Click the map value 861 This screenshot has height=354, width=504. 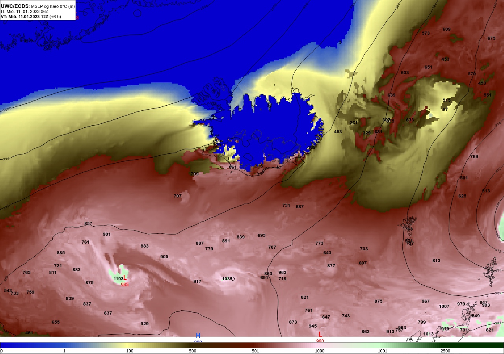click(x=233, y=167)
